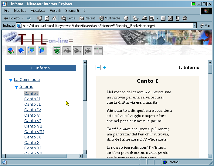Open the Canto VII link
This screenshot has height=166, width=214.
(33, 126)
